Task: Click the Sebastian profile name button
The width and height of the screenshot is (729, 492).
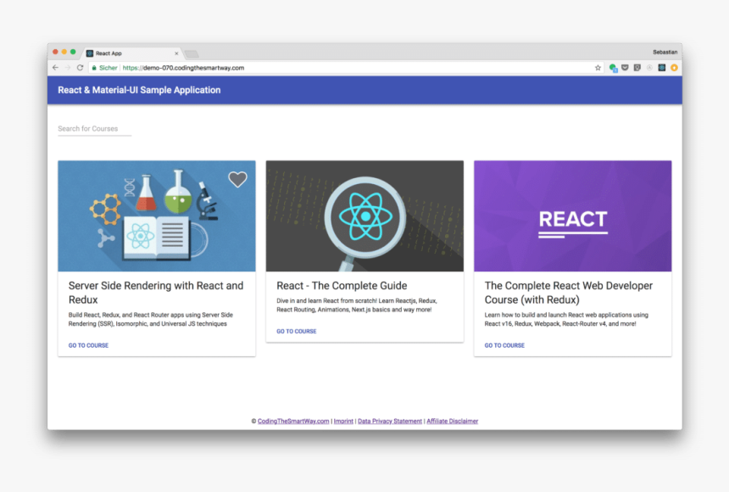Action: point(665,52)
